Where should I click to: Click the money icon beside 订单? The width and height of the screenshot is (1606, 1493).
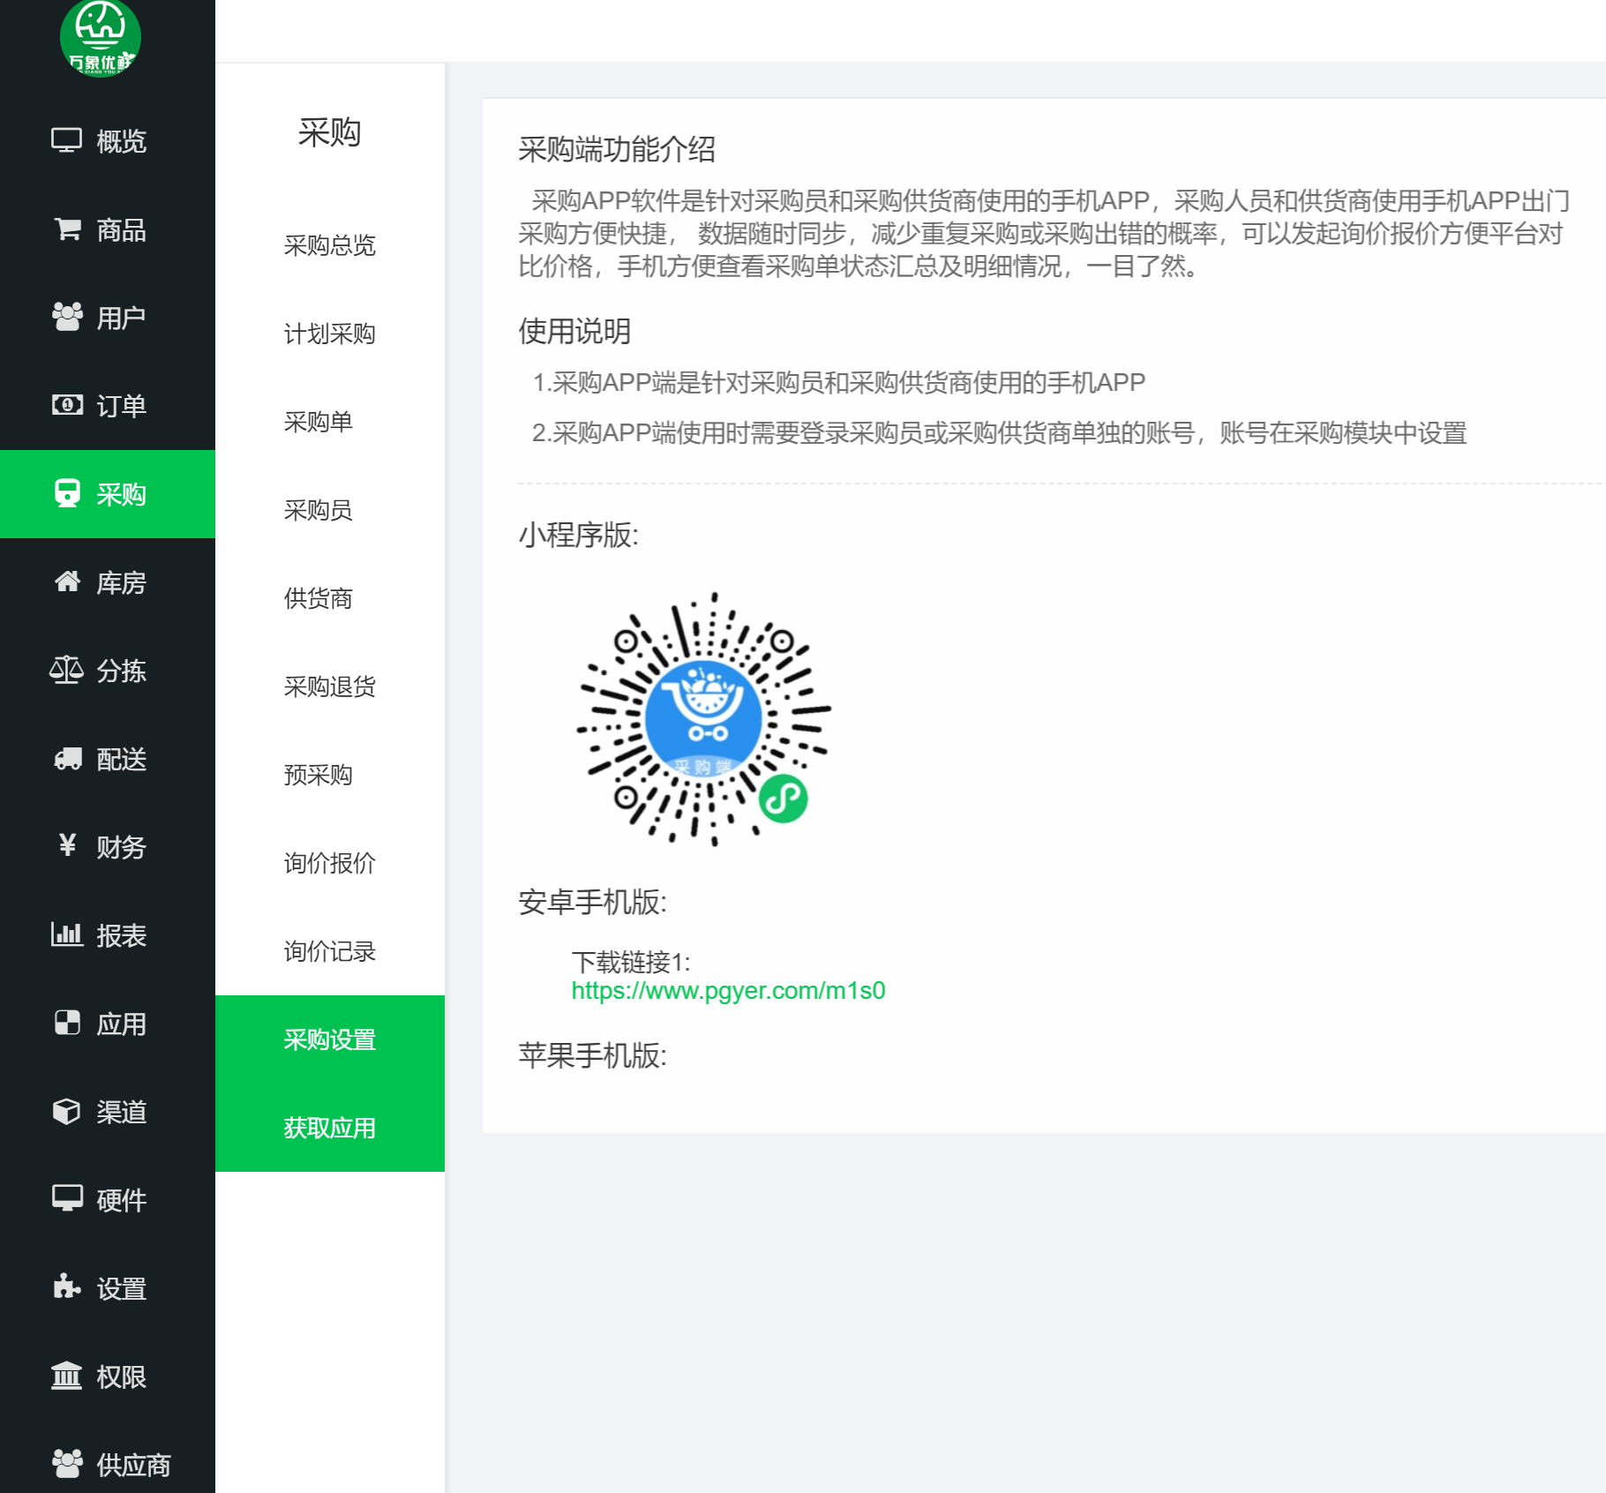click(67, 405)
